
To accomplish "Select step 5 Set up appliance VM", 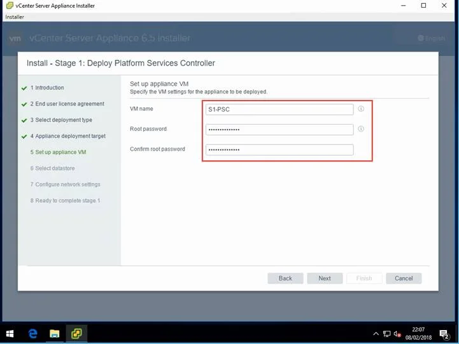I will [x=59, y=152].
